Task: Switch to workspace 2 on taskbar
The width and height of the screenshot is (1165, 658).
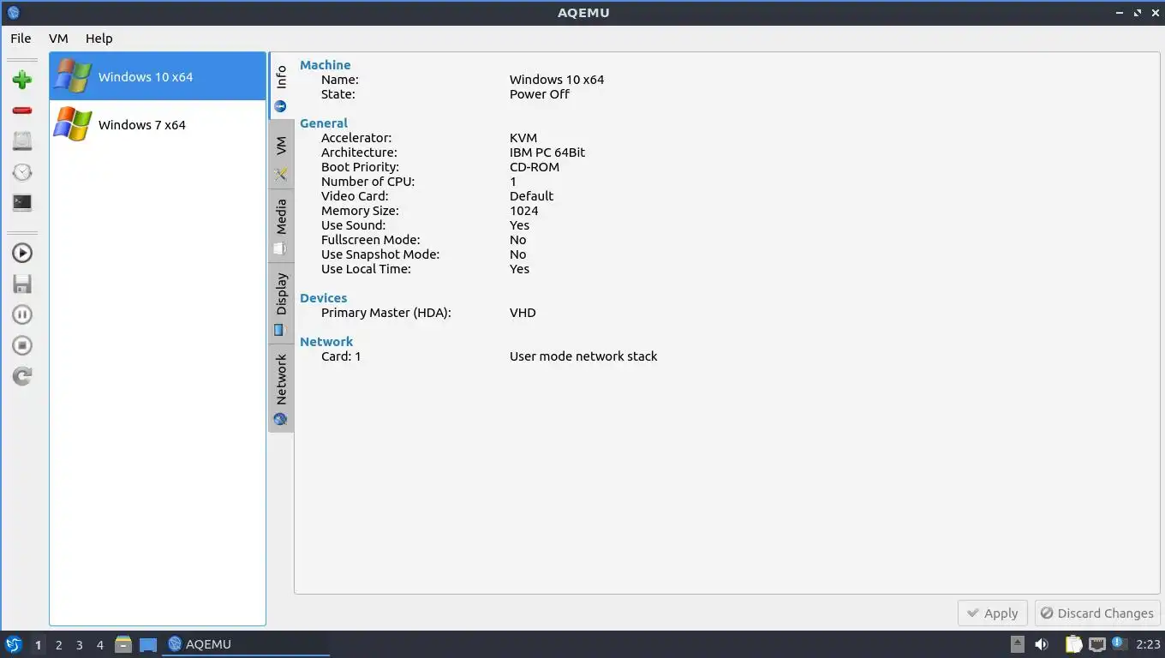Action: click(59, 645)
